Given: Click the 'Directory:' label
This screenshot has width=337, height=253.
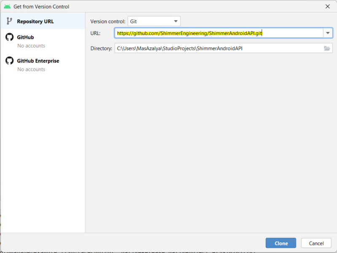Looking at the screenshot, I should (101, 48).
